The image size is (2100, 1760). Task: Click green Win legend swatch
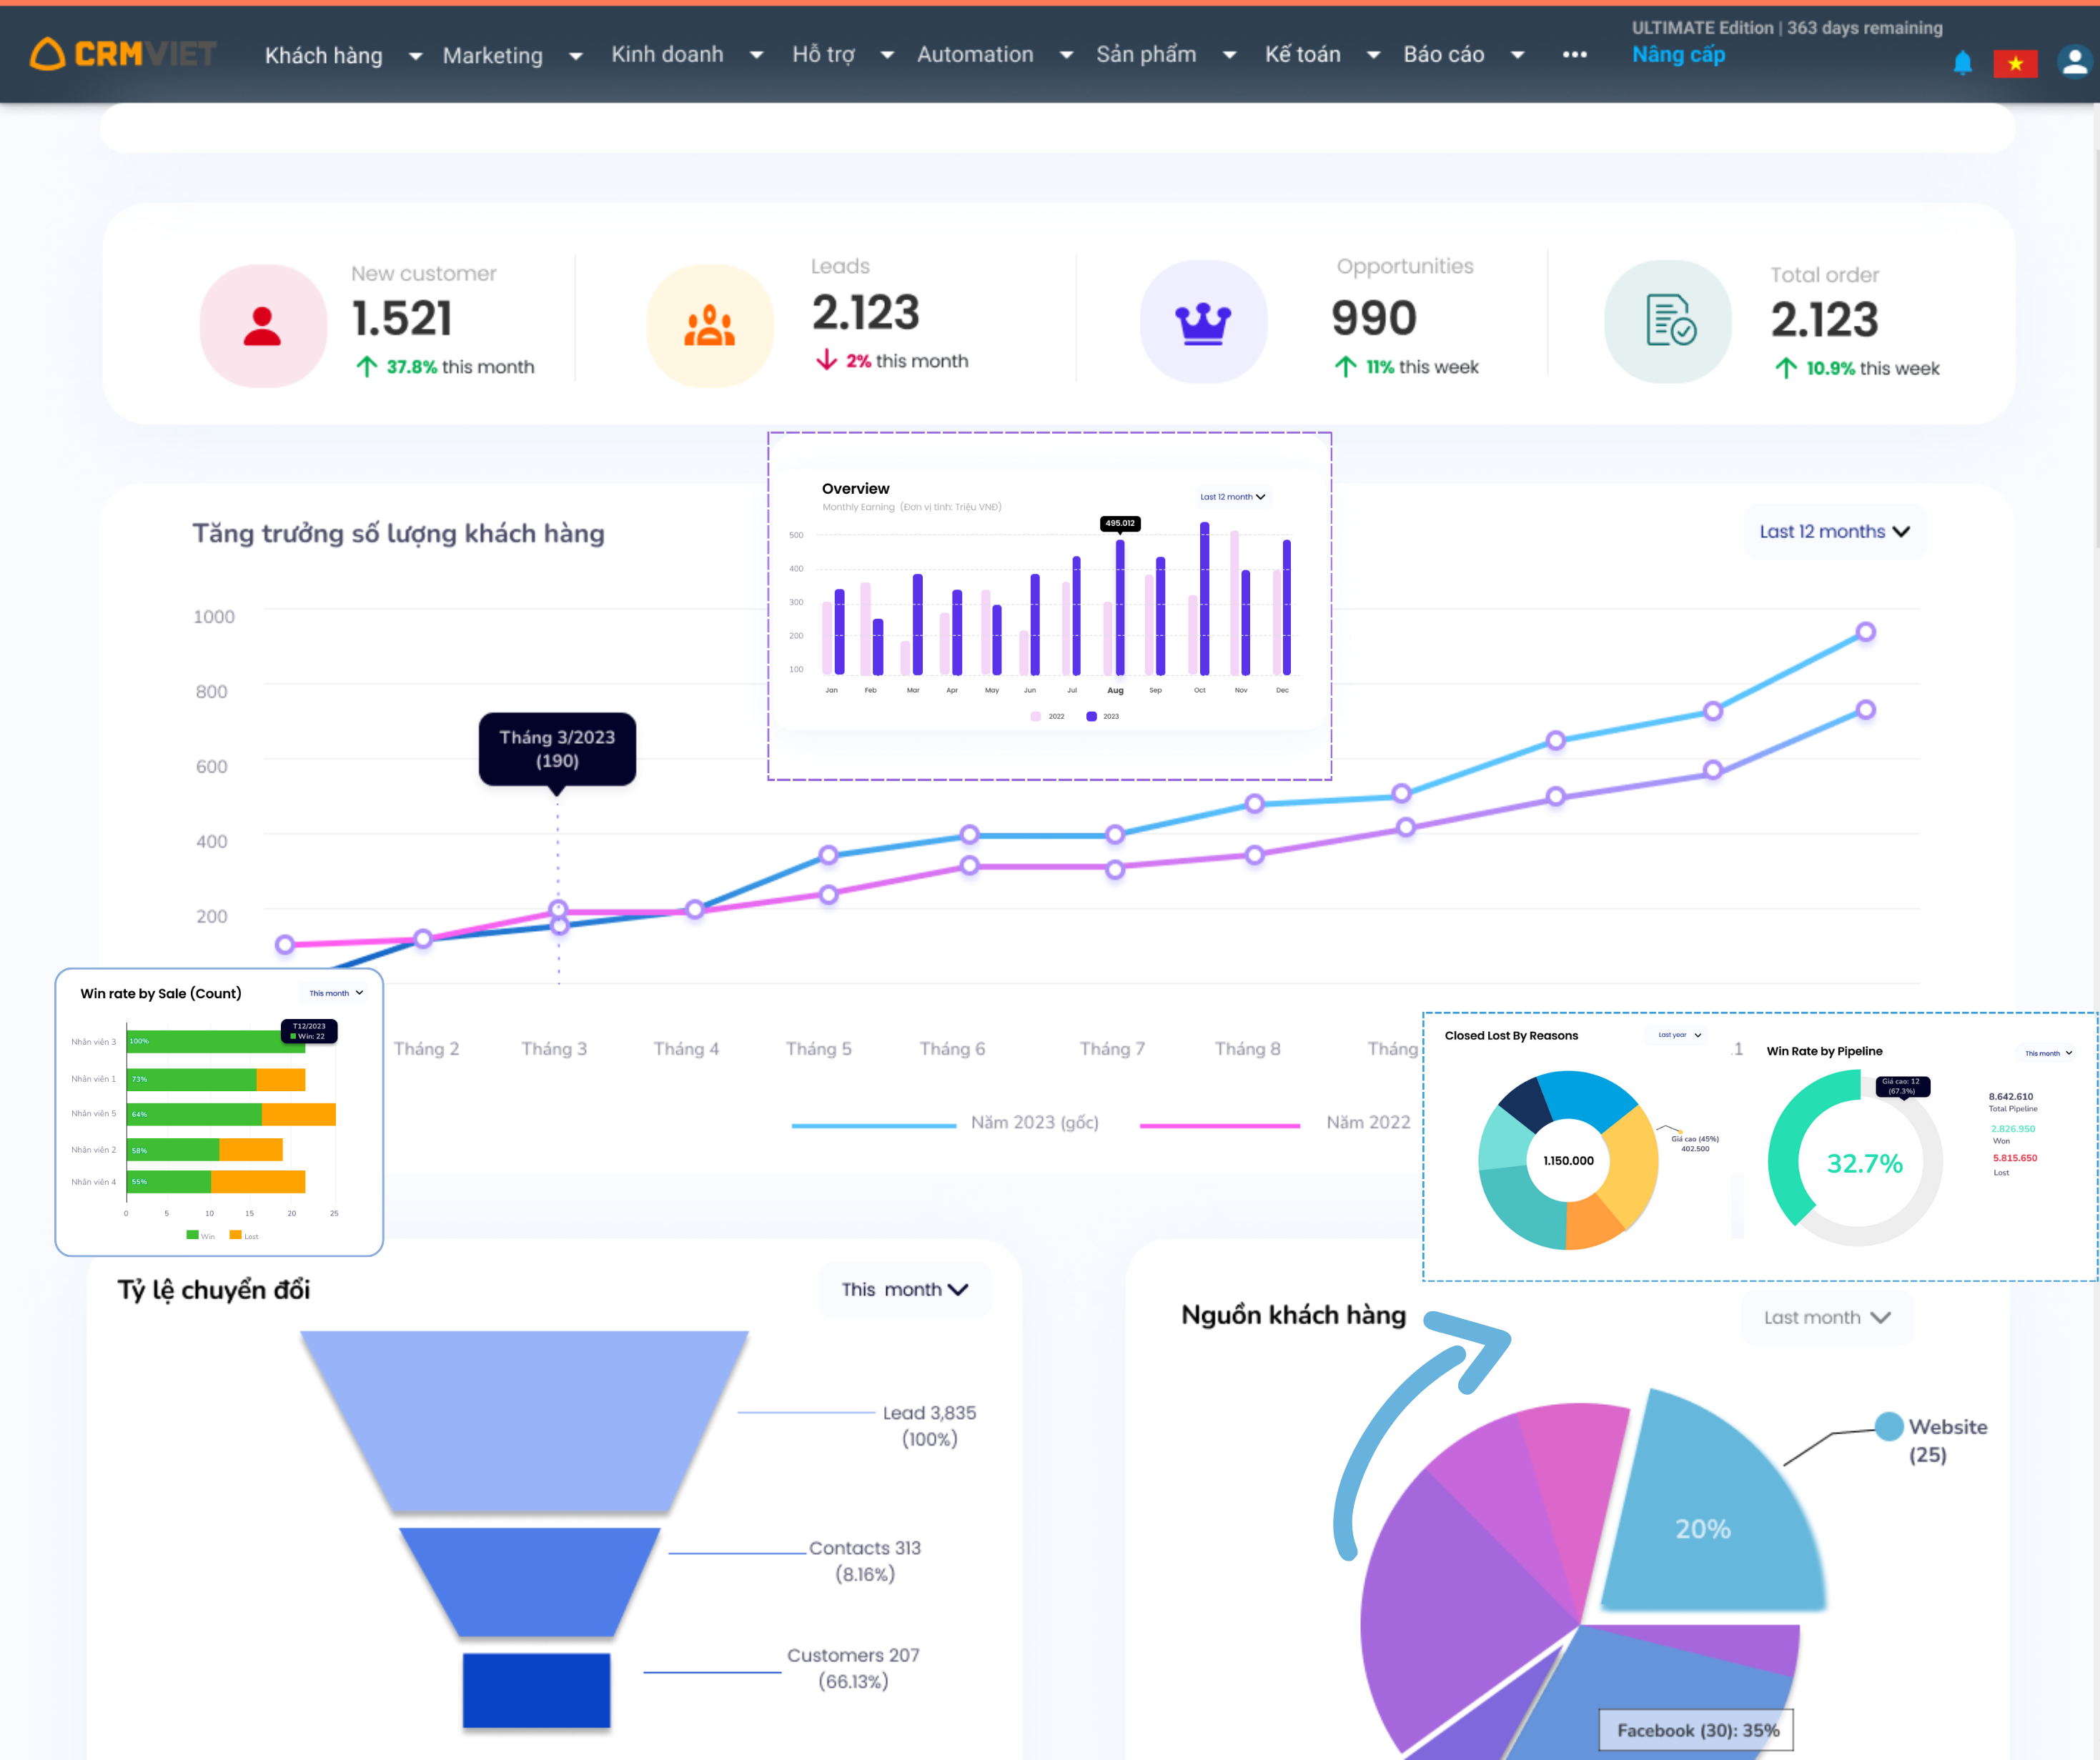(x=192, y=1235)
